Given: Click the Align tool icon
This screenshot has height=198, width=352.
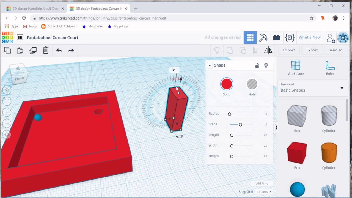Looking at the screenshot, I should click(x=256, y=50).
